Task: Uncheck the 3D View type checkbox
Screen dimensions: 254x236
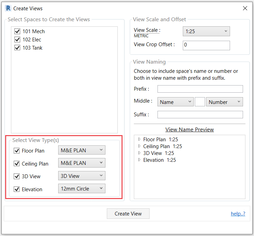Action: (x=16, y=176)
